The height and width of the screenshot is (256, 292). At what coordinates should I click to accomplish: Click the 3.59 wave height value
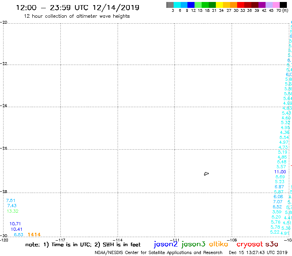(x=277, y=212)
